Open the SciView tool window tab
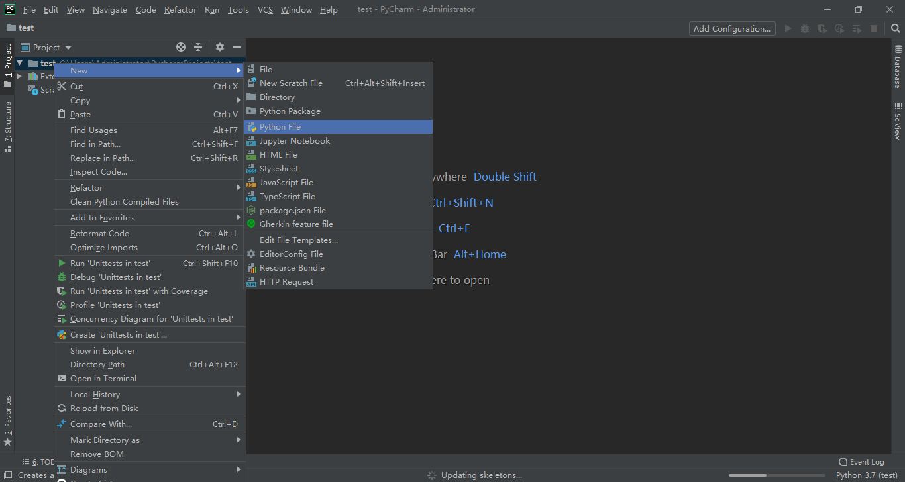Image resolution: width=905 pixels, height=482 pixels. pos(898,121)
